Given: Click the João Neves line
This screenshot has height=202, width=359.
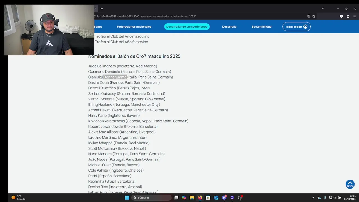Looking at the screenshot, I should click(125, 159).
